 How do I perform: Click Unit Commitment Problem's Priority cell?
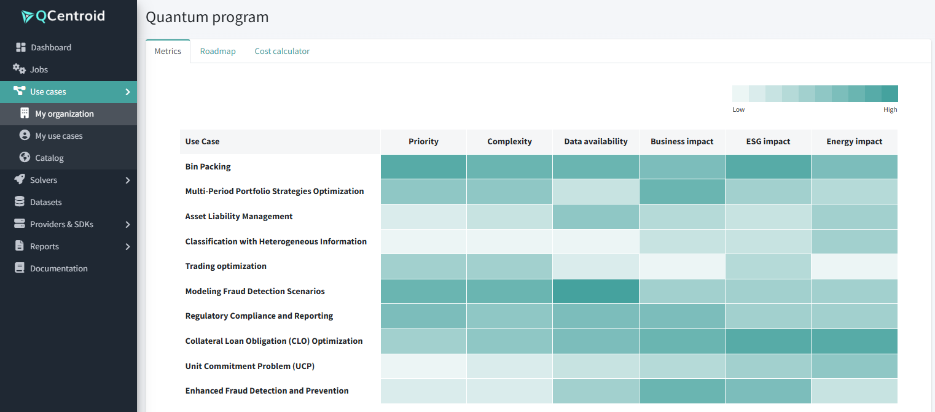coord(423,366)
